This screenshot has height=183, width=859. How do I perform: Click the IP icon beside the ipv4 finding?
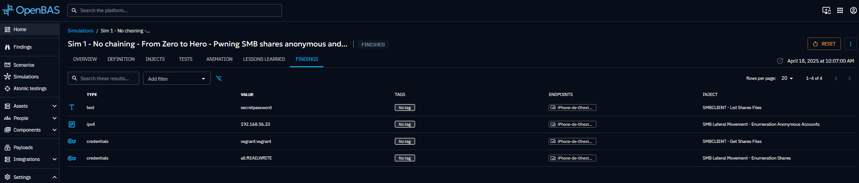coord(72,124)
